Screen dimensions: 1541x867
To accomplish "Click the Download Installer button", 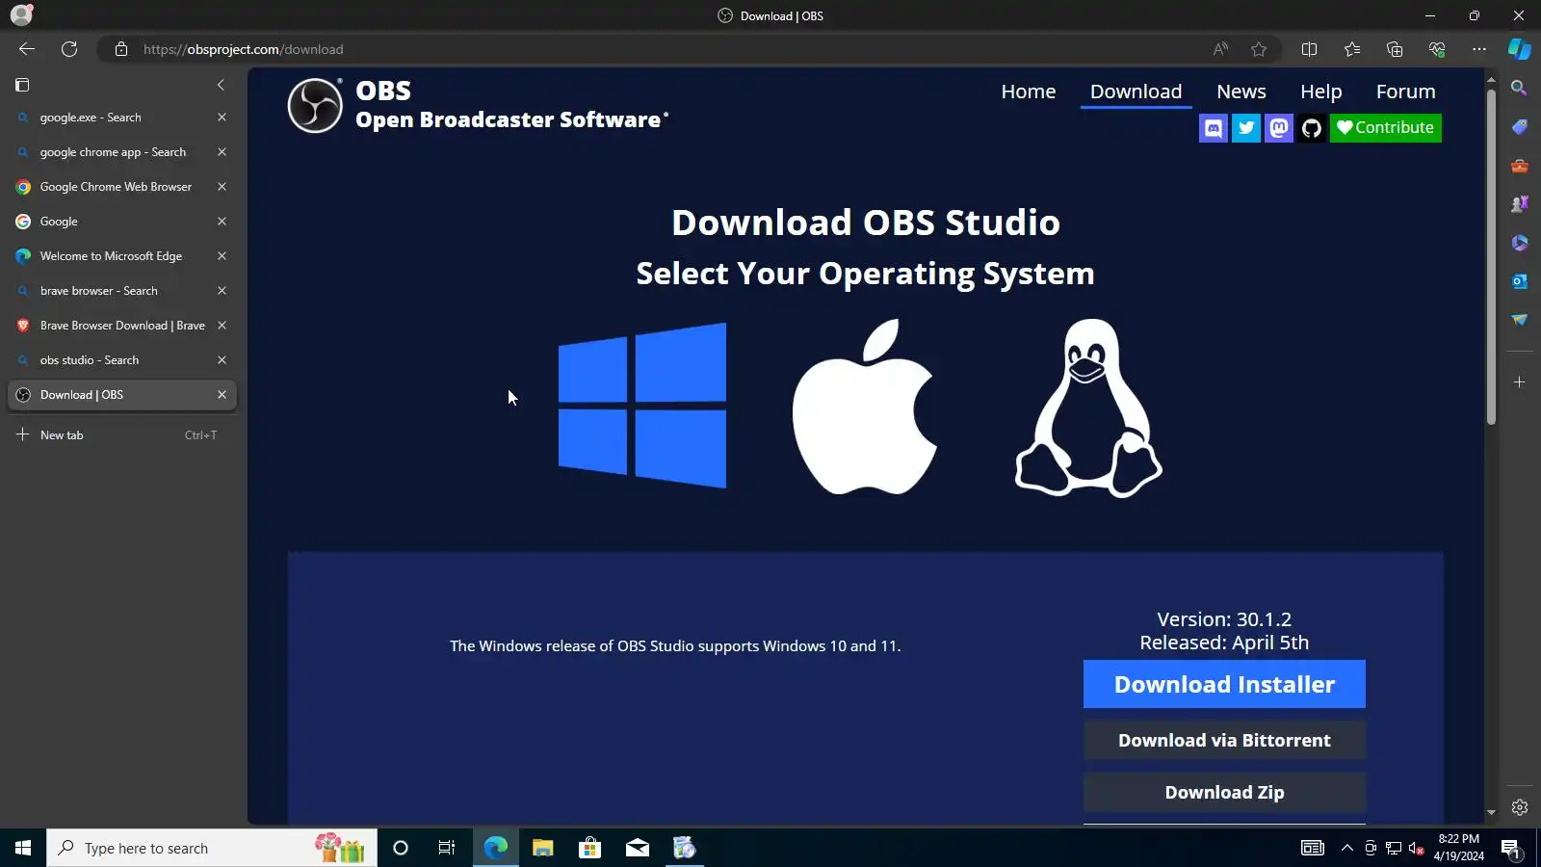I will 1224,684.
